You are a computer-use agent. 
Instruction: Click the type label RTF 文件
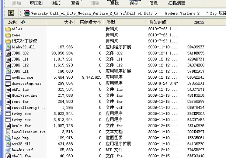pos(114,150)
